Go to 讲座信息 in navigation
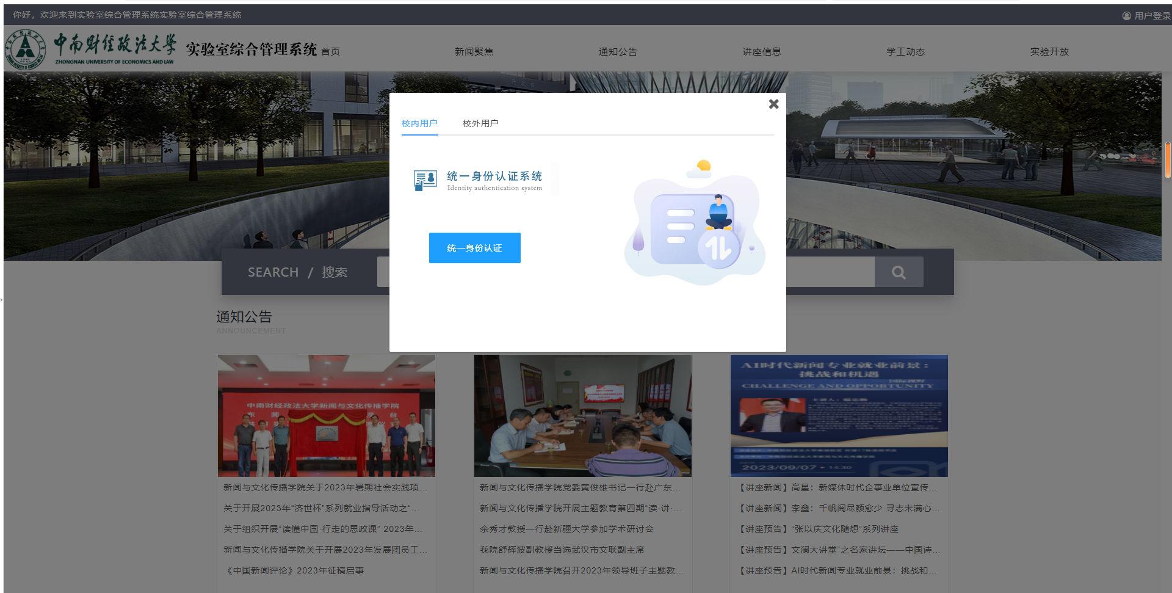Viewport: 1172px width, 593px height. [761, 52]
